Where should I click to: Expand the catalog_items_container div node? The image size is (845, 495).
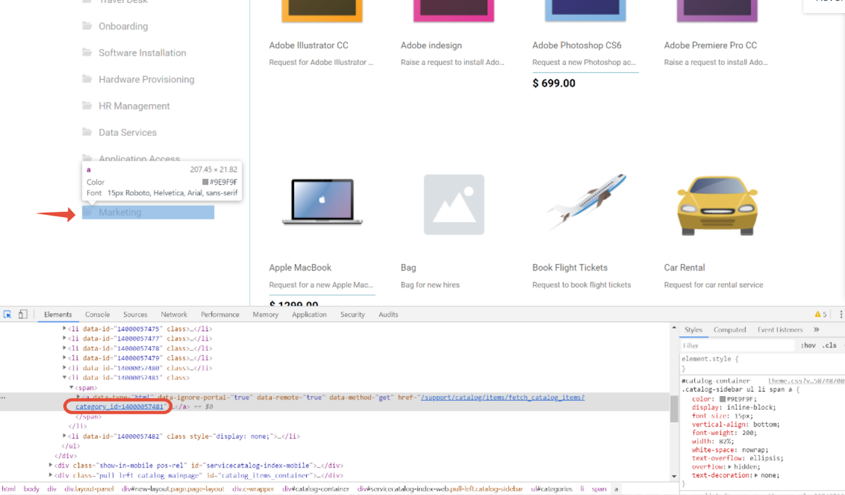point(51,475)
